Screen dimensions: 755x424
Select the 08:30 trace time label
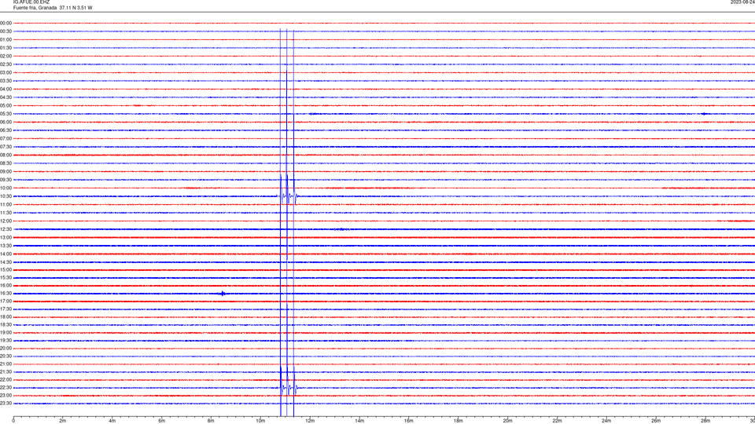coord(6,163)
